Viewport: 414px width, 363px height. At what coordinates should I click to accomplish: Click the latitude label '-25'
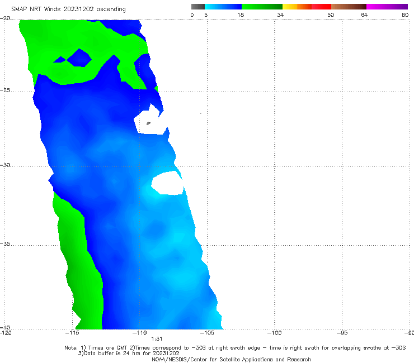pos(5,90)
